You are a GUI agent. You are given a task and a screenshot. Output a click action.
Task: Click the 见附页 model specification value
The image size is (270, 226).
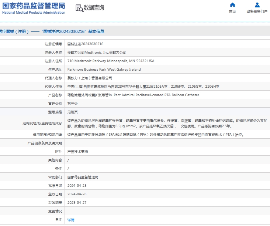click(x=73, y=112)
